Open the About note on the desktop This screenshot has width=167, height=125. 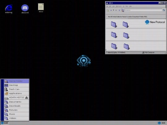[41, 8]
